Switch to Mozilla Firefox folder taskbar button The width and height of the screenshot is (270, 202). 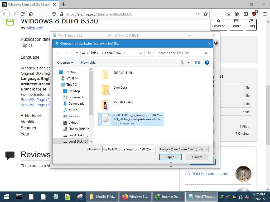coord(102,197)
